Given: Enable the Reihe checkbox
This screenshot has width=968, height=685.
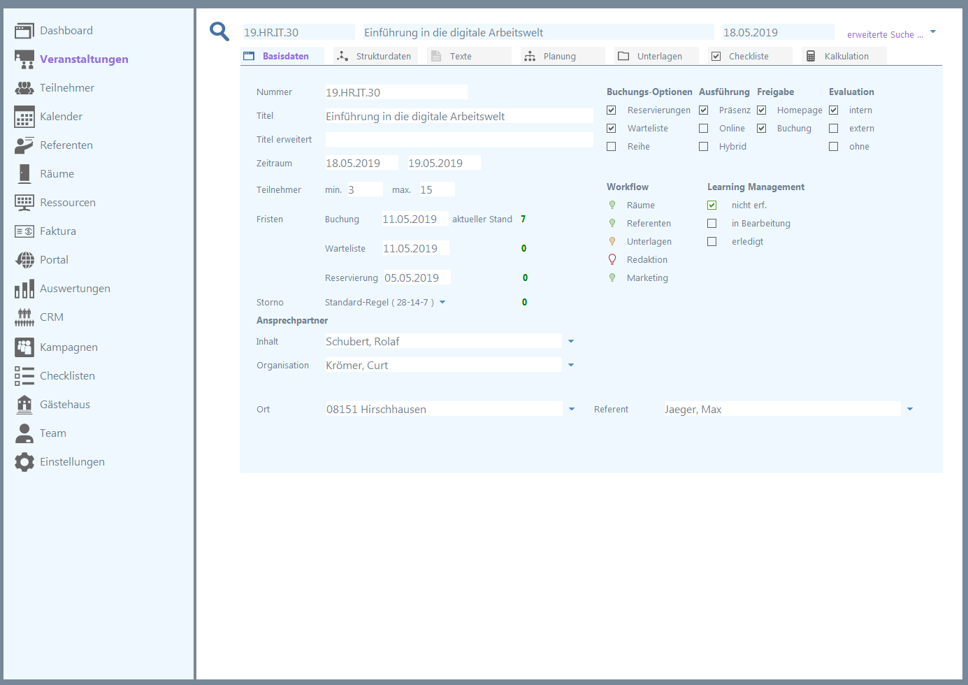Looking at the screenshot, I should click(x=612, y=147).
